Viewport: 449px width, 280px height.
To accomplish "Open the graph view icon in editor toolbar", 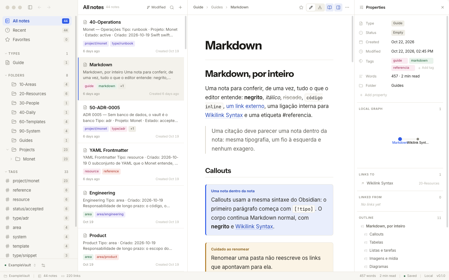I will [x=320, y=7].
